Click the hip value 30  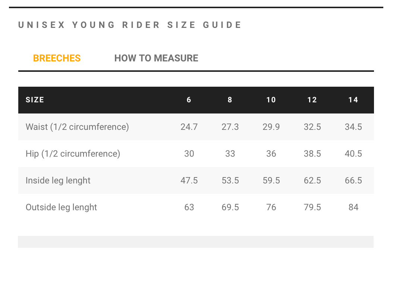click(x=189, y=153)
